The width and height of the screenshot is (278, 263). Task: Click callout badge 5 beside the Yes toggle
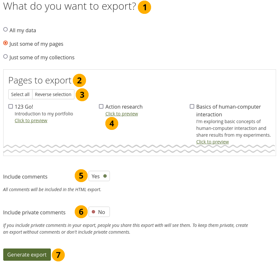coord(81,176)
